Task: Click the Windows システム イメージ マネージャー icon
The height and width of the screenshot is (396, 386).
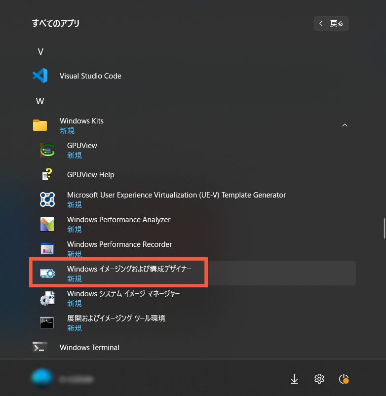Action: [47, 298]
